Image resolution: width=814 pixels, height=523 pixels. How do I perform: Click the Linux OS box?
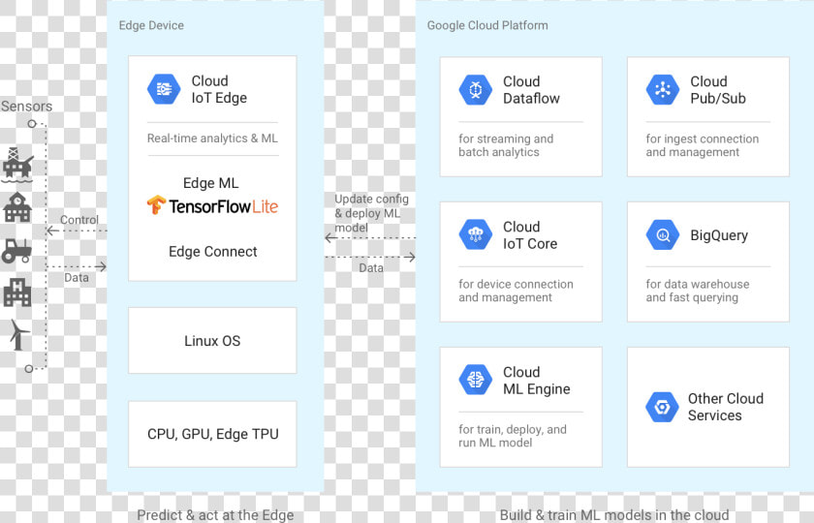tap(212, 340)
